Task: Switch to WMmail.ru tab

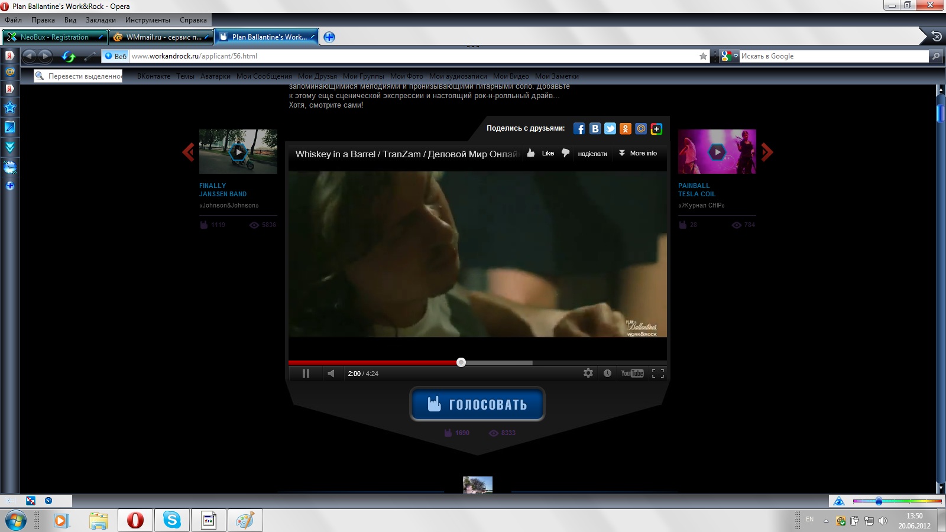Action: pyautogui.click(x=161, y=37)
